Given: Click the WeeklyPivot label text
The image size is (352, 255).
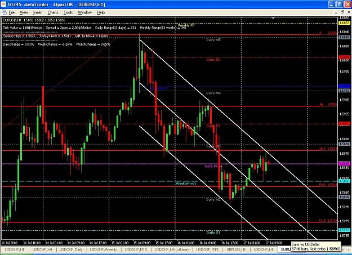Looking at the screenshot, I should point(186,184).
